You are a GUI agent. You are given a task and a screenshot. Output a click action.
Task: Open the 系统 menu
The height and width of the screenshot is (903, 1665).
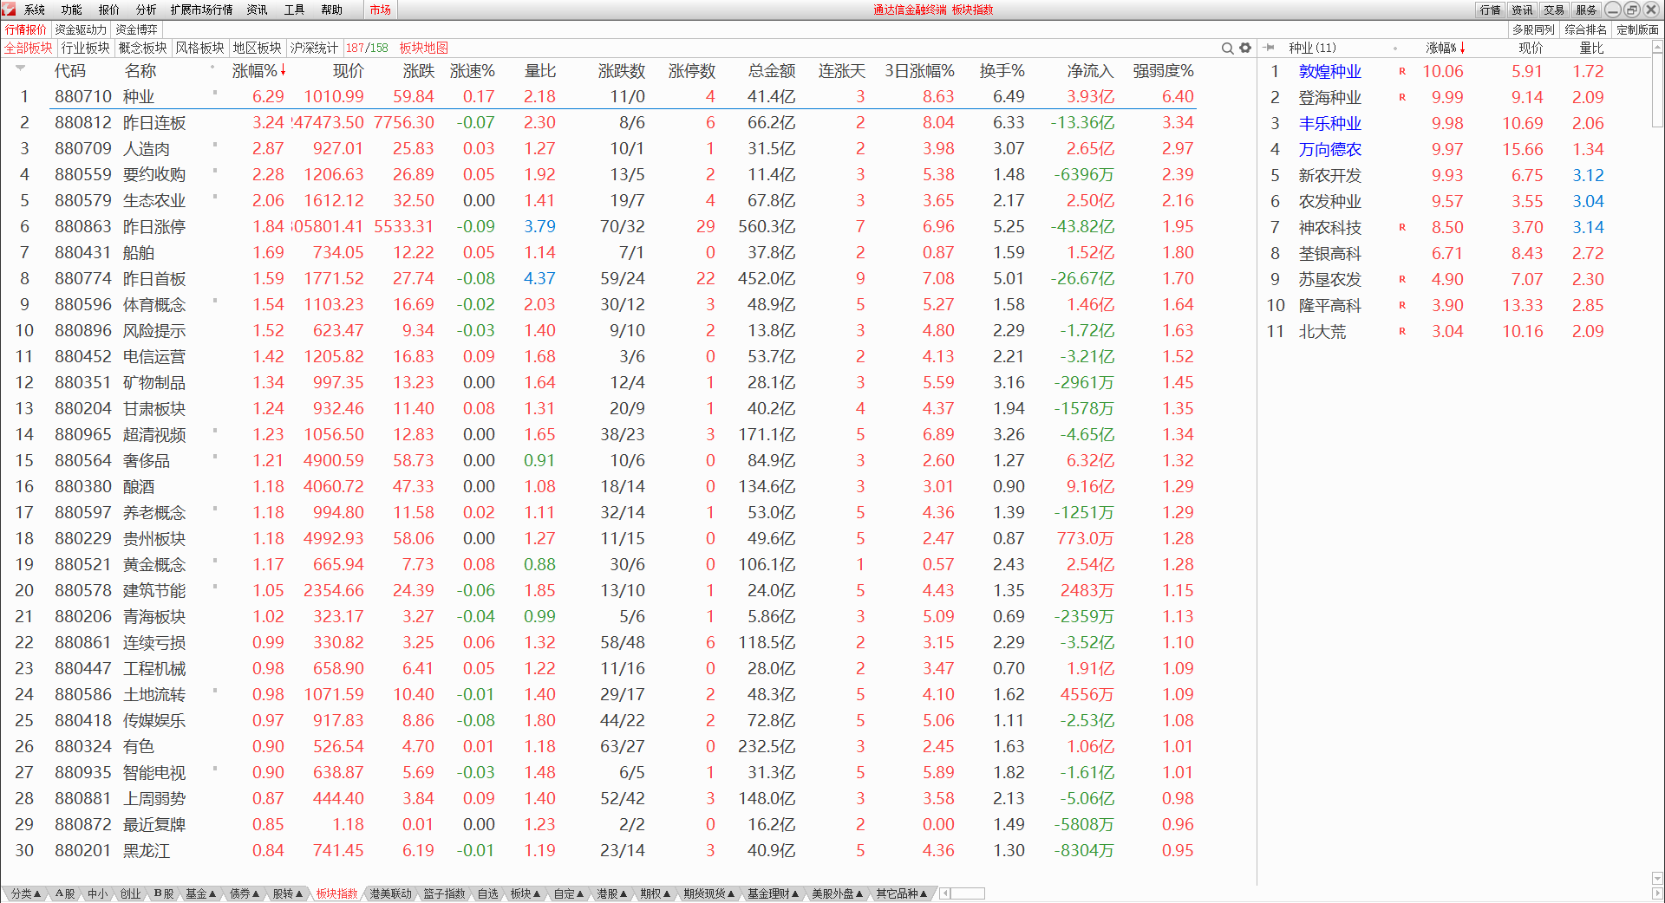(35, 10)
